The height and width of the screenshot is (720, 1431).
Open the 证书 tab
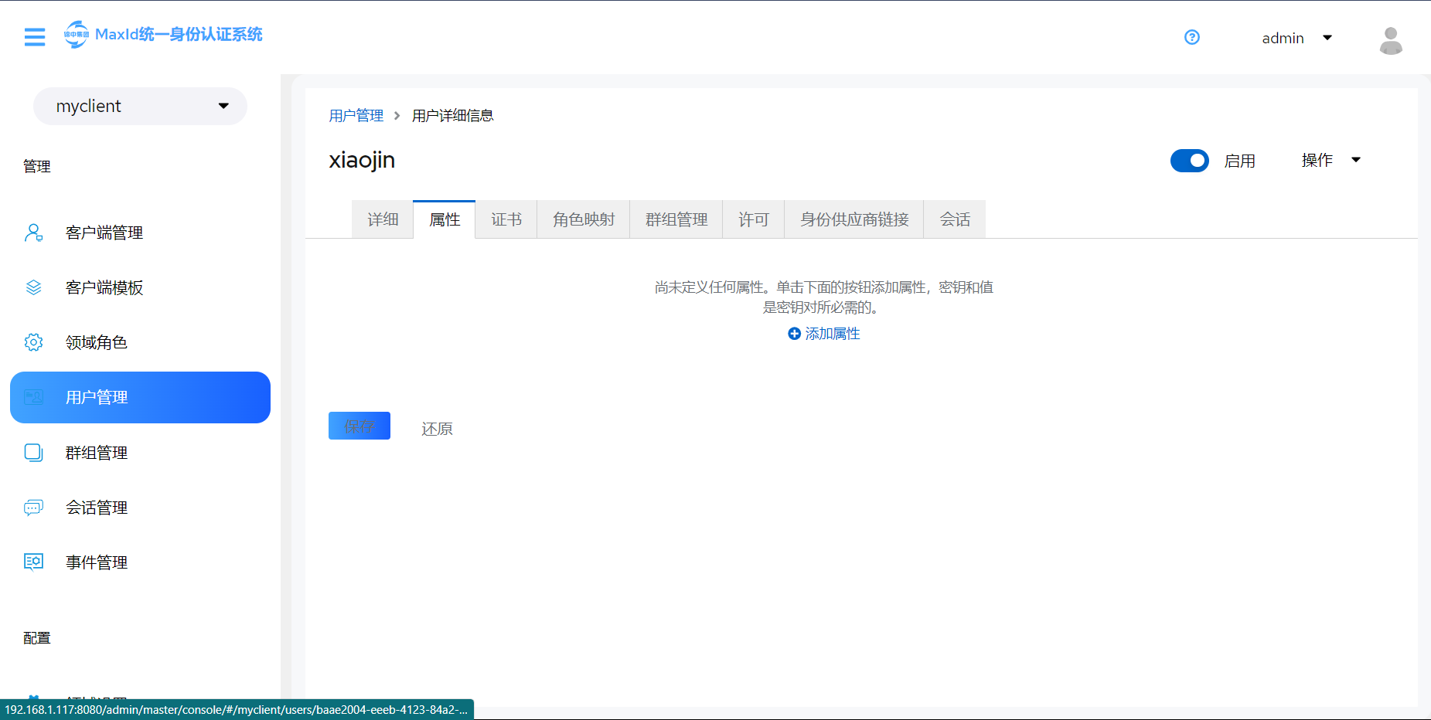point(506,219)
